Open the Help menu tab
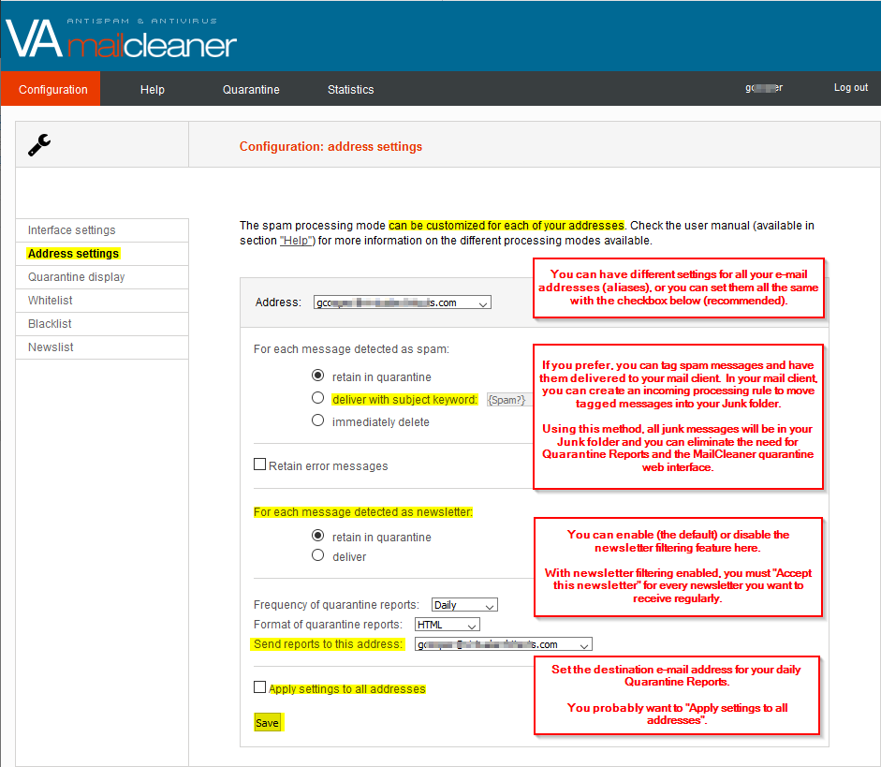The image size is (881, 767). tap(153, 89)
